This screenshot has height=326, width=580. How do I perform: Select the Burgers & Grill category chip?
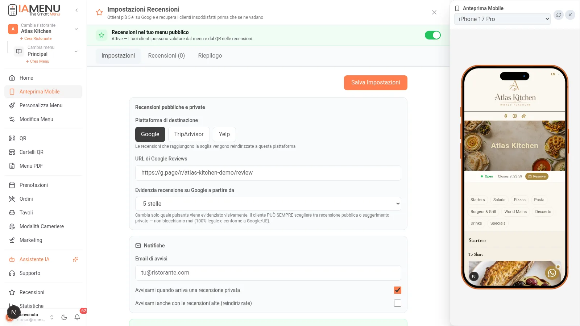[483, 212]
